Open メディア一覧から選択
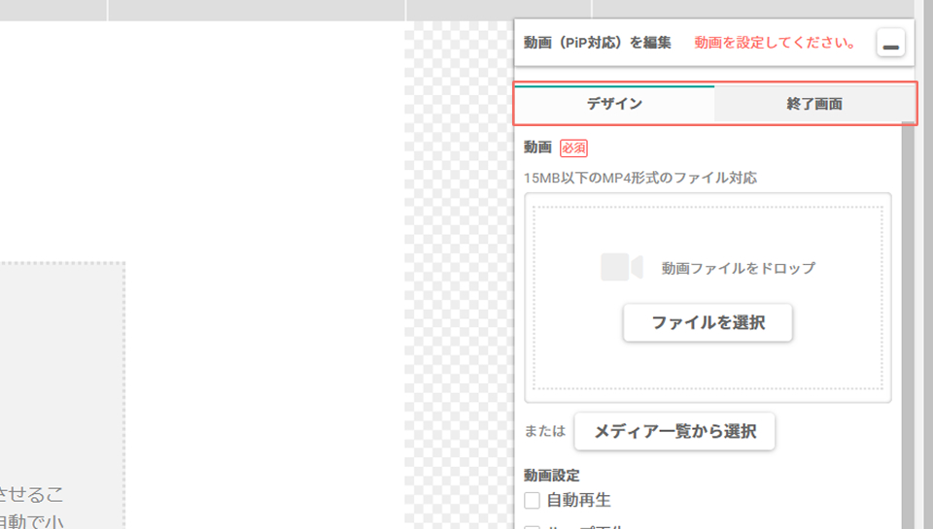933x529 pixels. [674, 432]
